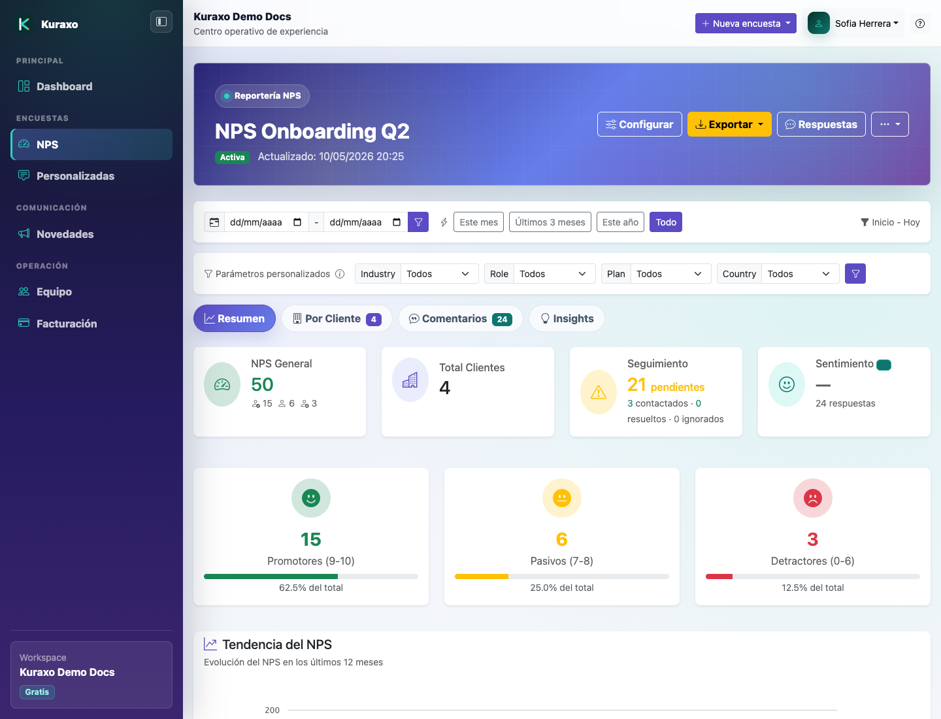Click the 24 respuestas text
The width and height of the screenshot is (941, 719).
(845, 403)
